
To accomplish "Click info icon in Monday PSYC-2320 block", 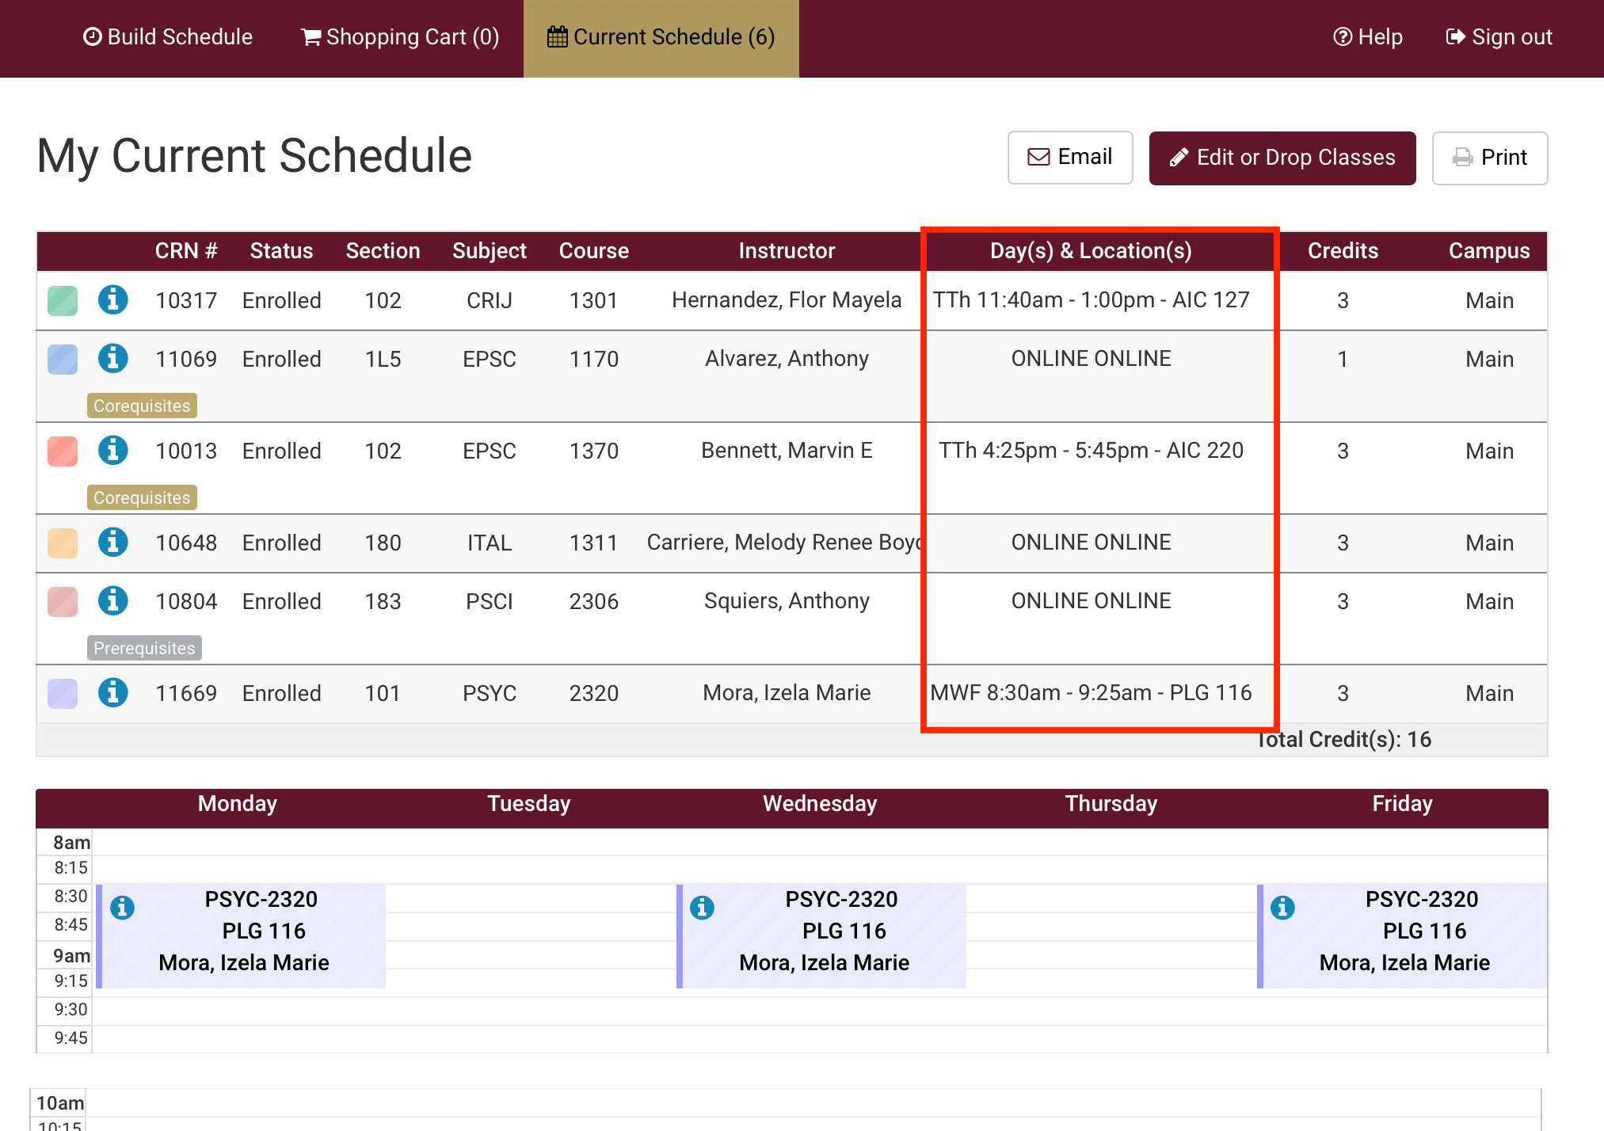I will (122, 908).
